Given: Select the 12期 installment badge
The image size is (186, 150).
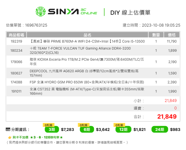Looking at the screenshot, I should [123, 129].
